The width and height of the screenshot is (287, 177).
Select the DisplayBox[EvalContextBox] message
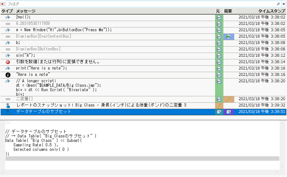click(x=43, y=36)
